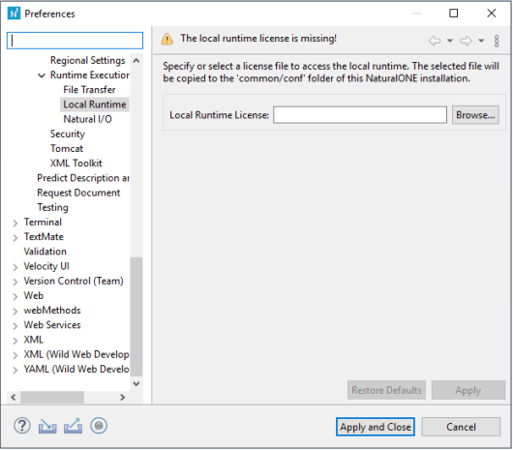Click the Forward navigation arrow
This screenshot has width=513, height=450.
tap(466, 41)
